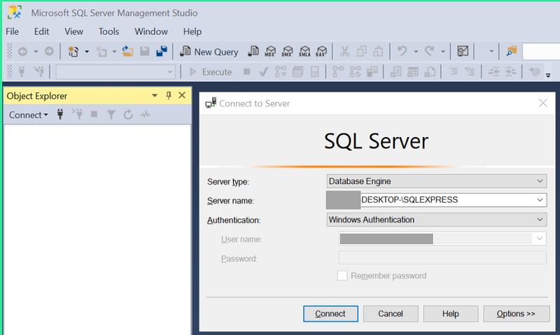Screen dimensions: 560x335
Task: Click the DAX query icon
Action: point(321,52)
